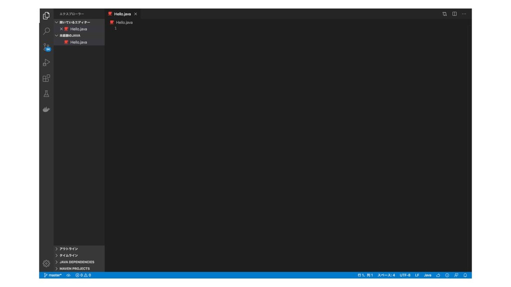Open the Manage gear icon
Viewport: 511px width, 287px height.
[x=46, y=263]
